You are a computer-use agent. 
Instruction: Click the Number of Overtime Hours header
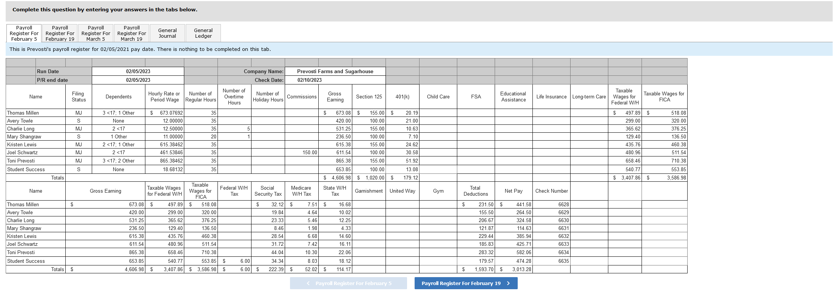(x=234, y=97)
